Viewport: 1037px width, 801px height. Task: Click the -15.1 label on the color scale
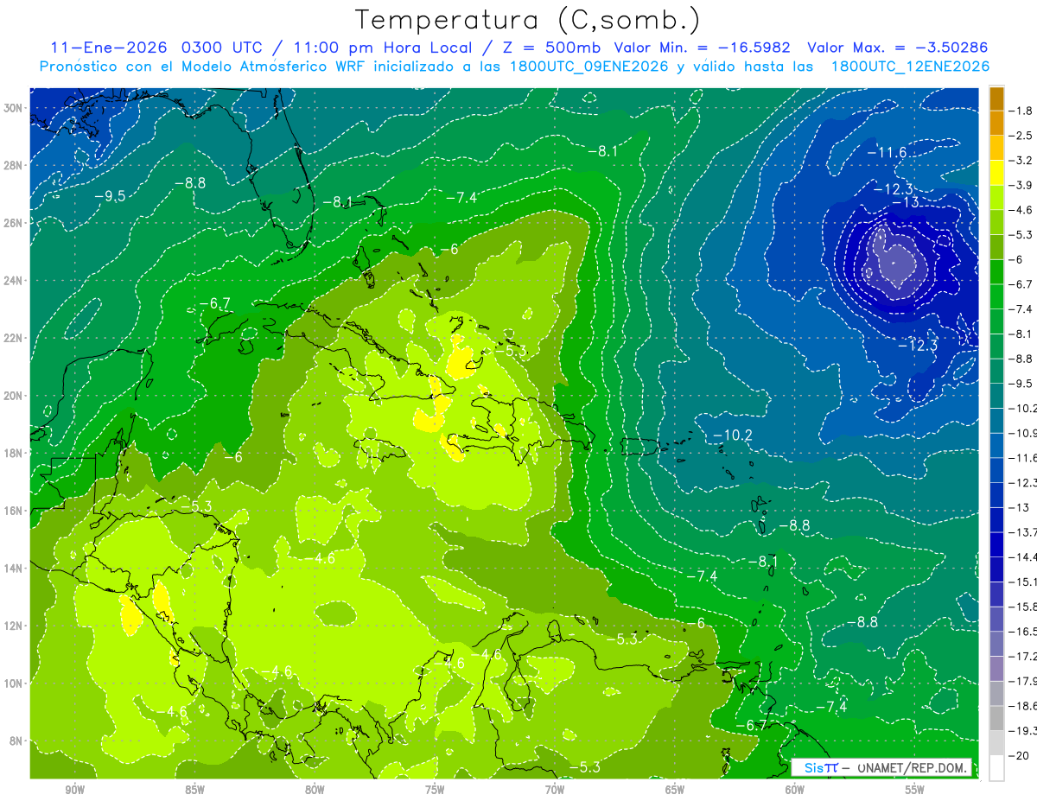click(1023, 582)
